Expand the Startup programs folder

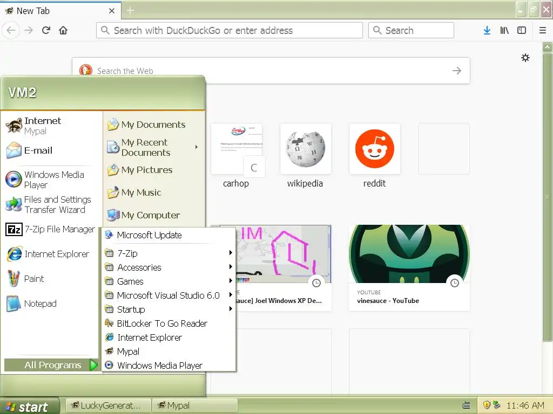168,309
